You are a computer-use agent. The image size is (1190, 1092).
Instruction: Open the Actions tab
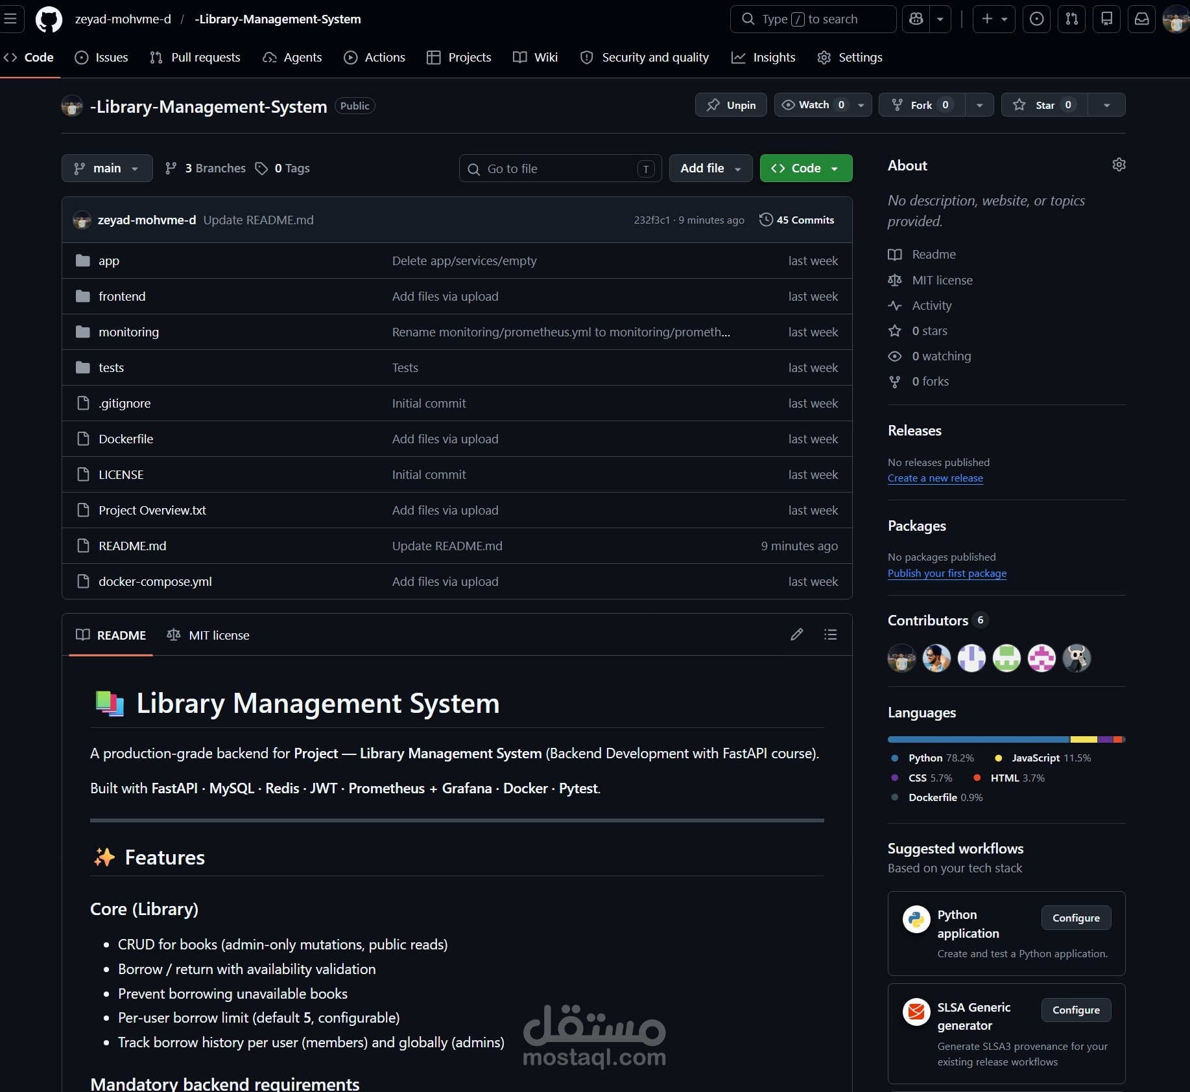[x=375, y=57]
